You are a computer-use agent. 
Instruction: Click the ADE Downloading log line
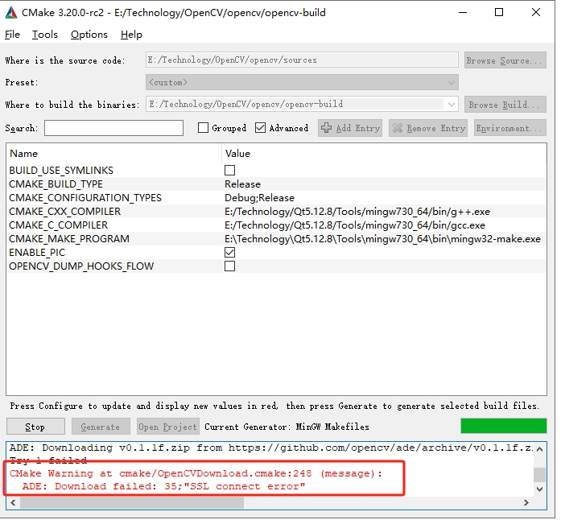pyautogui.click(x=270, y=448)
